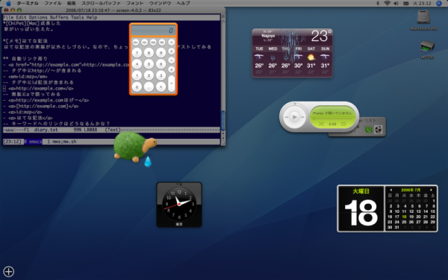Click calculator key 5
This screenshot has width=448, height=280.
tap(149, 64)
